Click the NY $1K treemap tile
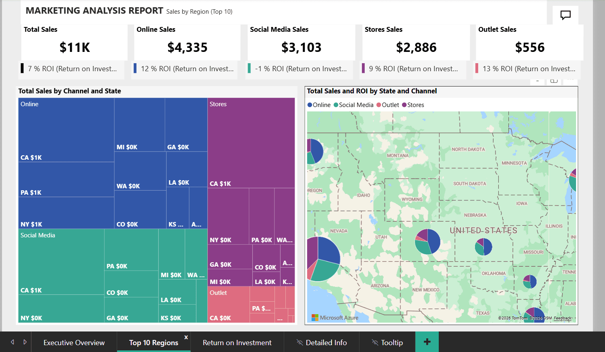This screenshot has width=605, height=352. click(x=66, y=213)
